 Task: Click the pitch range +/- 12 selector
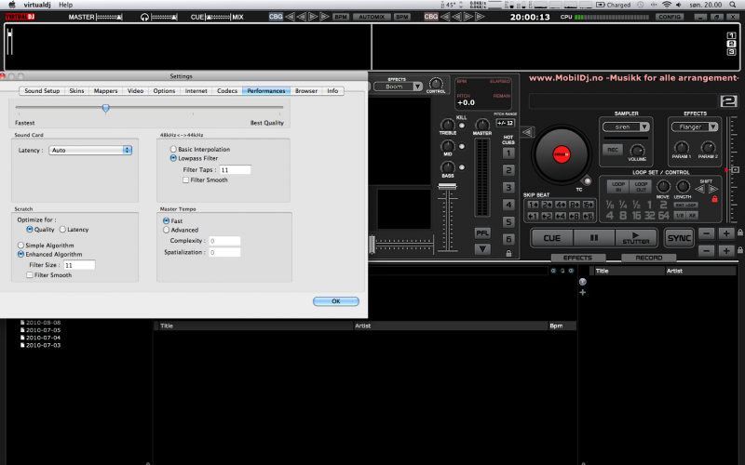tap(505, 123)
